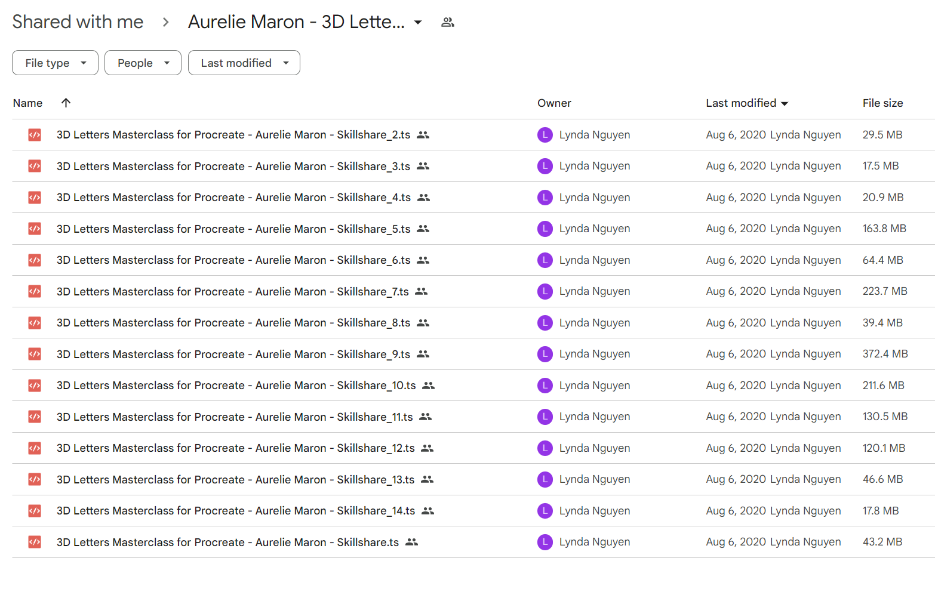
Task: Click Lynda Nguyen avatar in Skillshare_3.ts row
Action: click(545, 166)
